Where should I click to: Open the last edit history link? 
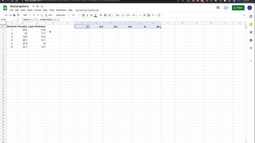click(x=87, y=10)
